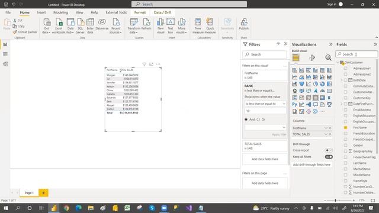Collapse the DimCustomer table tree
Viewport: 379px width, 213px height.
coord(338,62)
